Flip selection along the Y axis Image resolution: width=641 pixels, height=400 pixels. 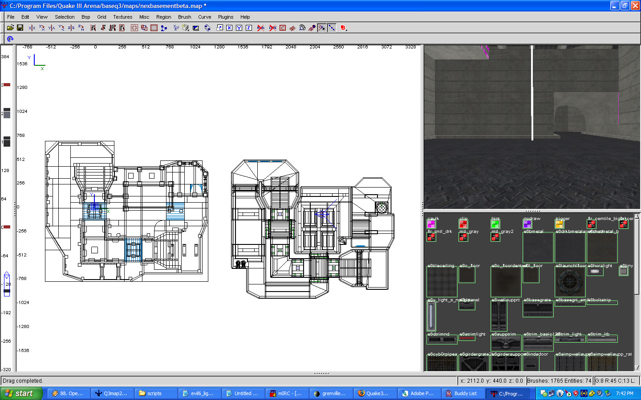click(52, 28)
